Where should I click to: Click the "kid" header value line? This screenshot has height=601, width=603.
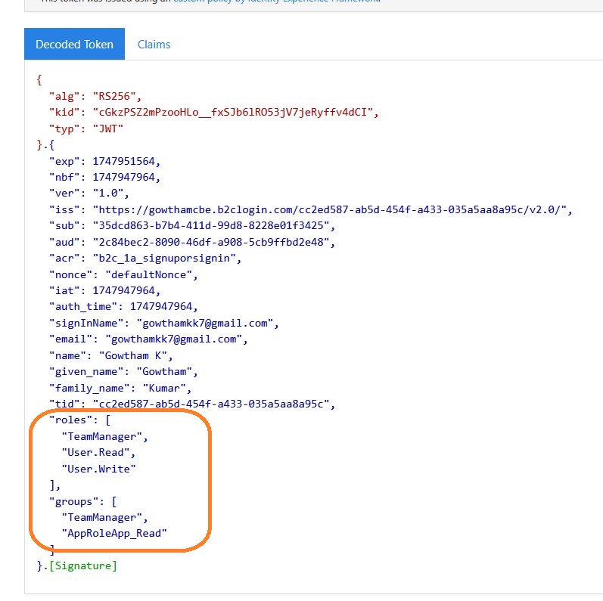pyautogui.click(x=214, y=112)
